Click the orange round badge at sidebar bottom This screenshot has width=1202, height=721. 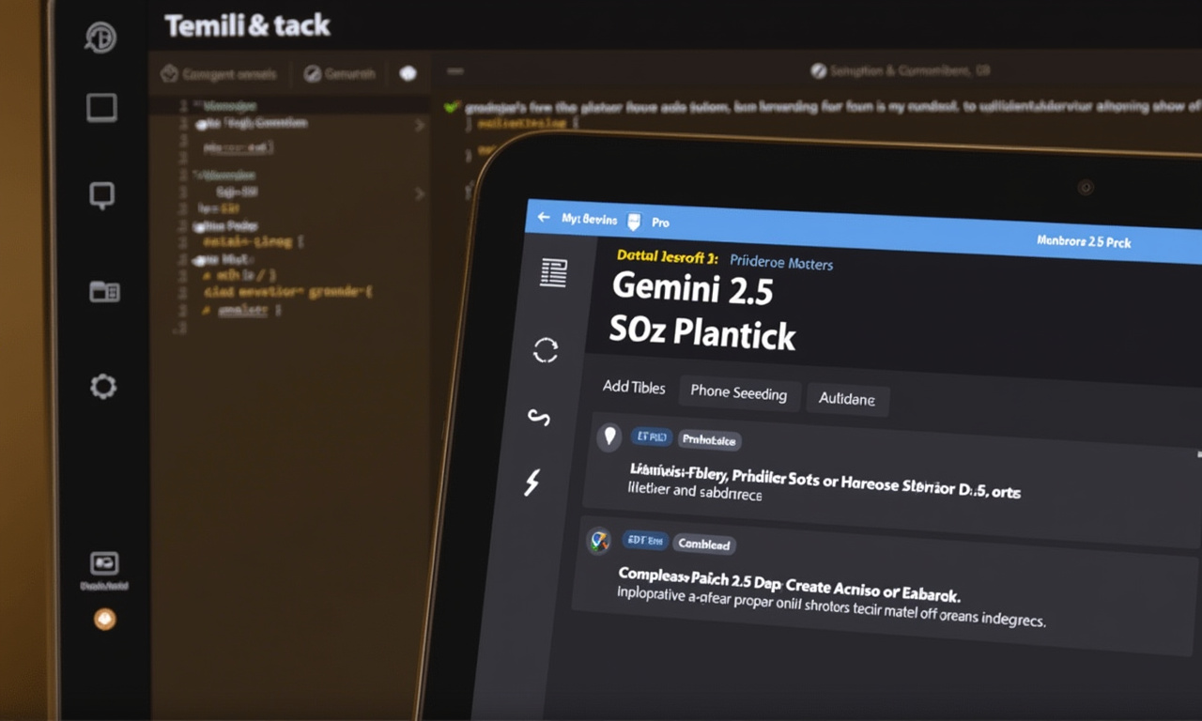click(105, 620)
